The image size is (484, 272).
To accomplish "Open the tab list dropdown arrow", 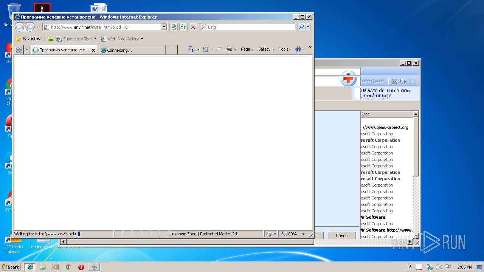I will pyautogui.click(x=27, y=49).
